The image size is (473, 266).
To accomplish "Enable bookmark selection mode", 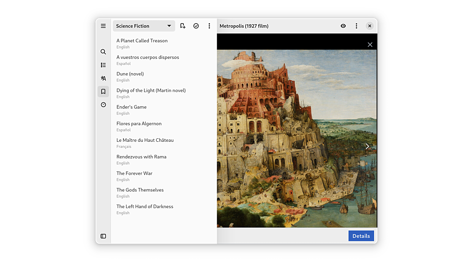I will (196, 26).
